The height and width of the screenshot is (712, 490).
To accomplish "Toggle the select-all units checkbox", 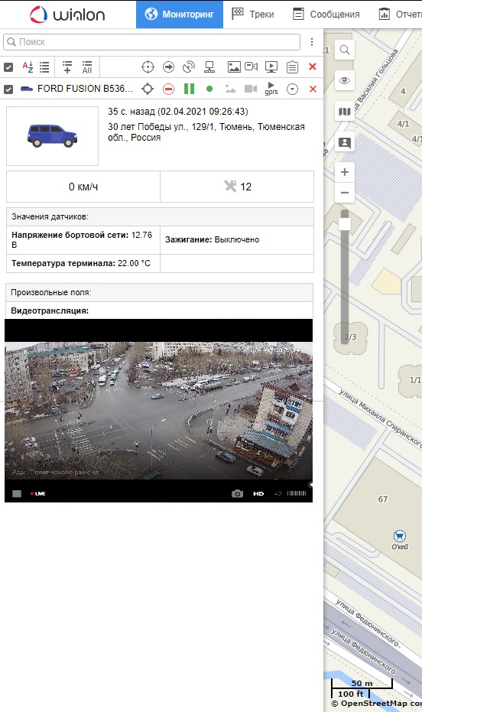I will click(x=8, y=67).
